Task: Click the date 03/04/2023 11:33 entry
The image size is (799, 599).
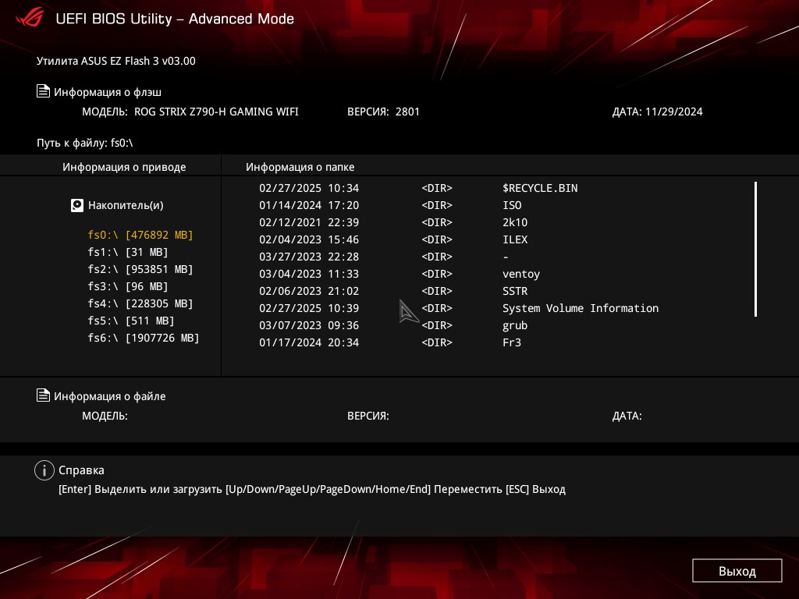Action: point(309,274)
